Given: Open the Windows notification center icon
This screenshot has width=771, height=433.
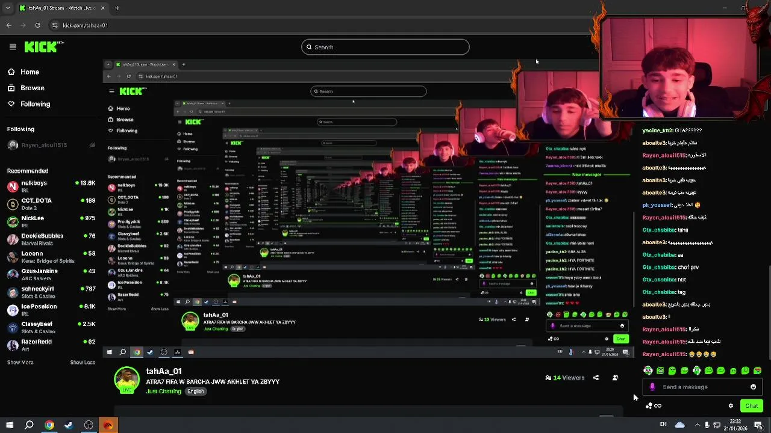Looking at the screenshot, I should pos(758,425).
